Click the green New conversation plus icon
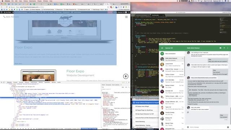This screenshot has width=231, height=130. (162, 54)
